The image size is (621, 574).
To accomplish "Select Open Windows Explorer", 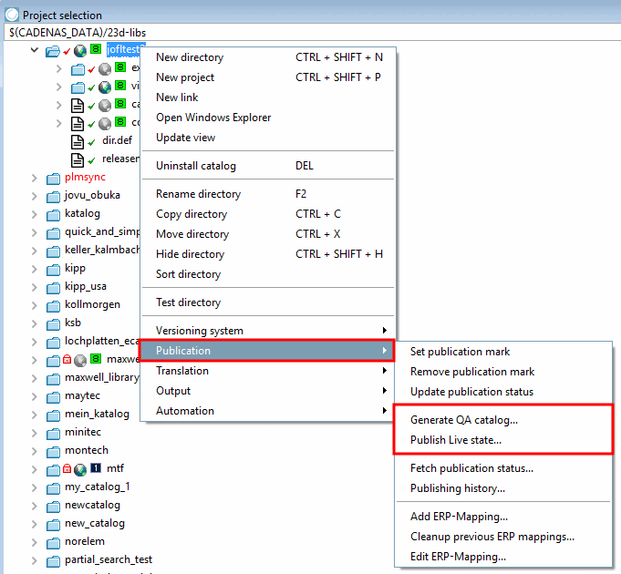I will point(268,118).
